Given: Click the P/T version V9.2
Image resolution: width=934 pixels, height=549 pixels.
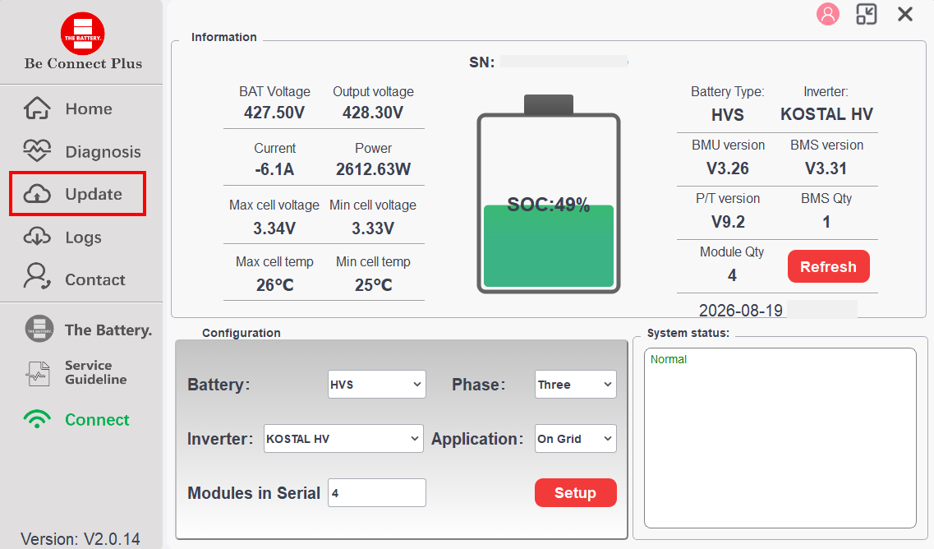Looking at the screenshot, I should point(728,222).
